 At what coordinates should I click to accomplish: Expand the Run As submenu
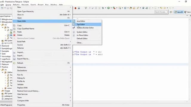tap(42, 75)
